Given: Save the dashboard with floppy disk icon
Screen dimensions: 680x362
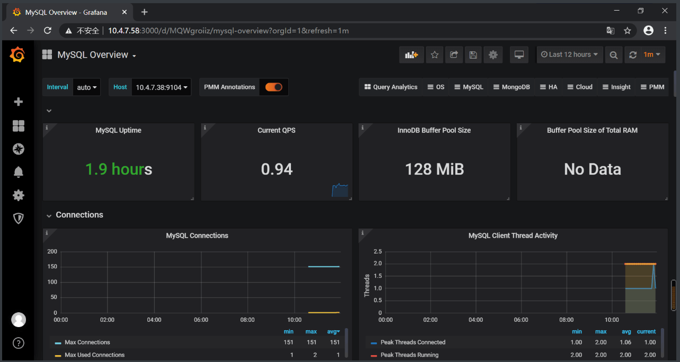Looking at the screenshot, I should (x=473, y=55).
